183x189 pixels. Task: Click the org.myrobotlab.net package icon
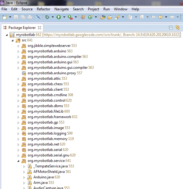pos(24,144)
